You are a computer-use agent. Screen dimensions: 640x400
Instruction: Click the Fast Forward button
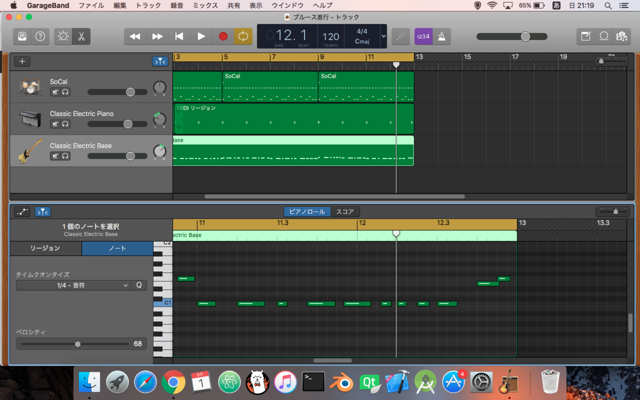pos(157,36)
